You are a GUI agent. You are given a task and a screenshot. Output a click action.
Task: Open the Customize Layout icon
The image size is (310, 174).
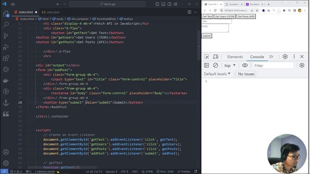click(x=175, y=4)
